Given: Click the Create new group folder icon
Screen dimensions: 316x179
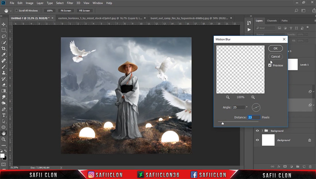Looking at the screenshot, I should [298, 167].
